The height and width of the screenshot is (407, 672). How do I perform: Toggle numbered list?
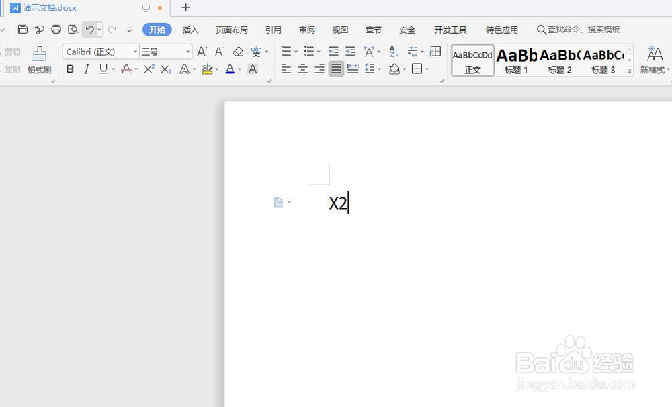309,52
